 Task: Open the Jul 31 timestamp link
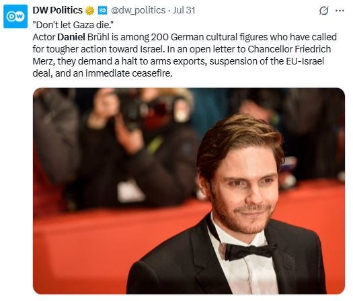pyautogui.click(x=184, y=10)
